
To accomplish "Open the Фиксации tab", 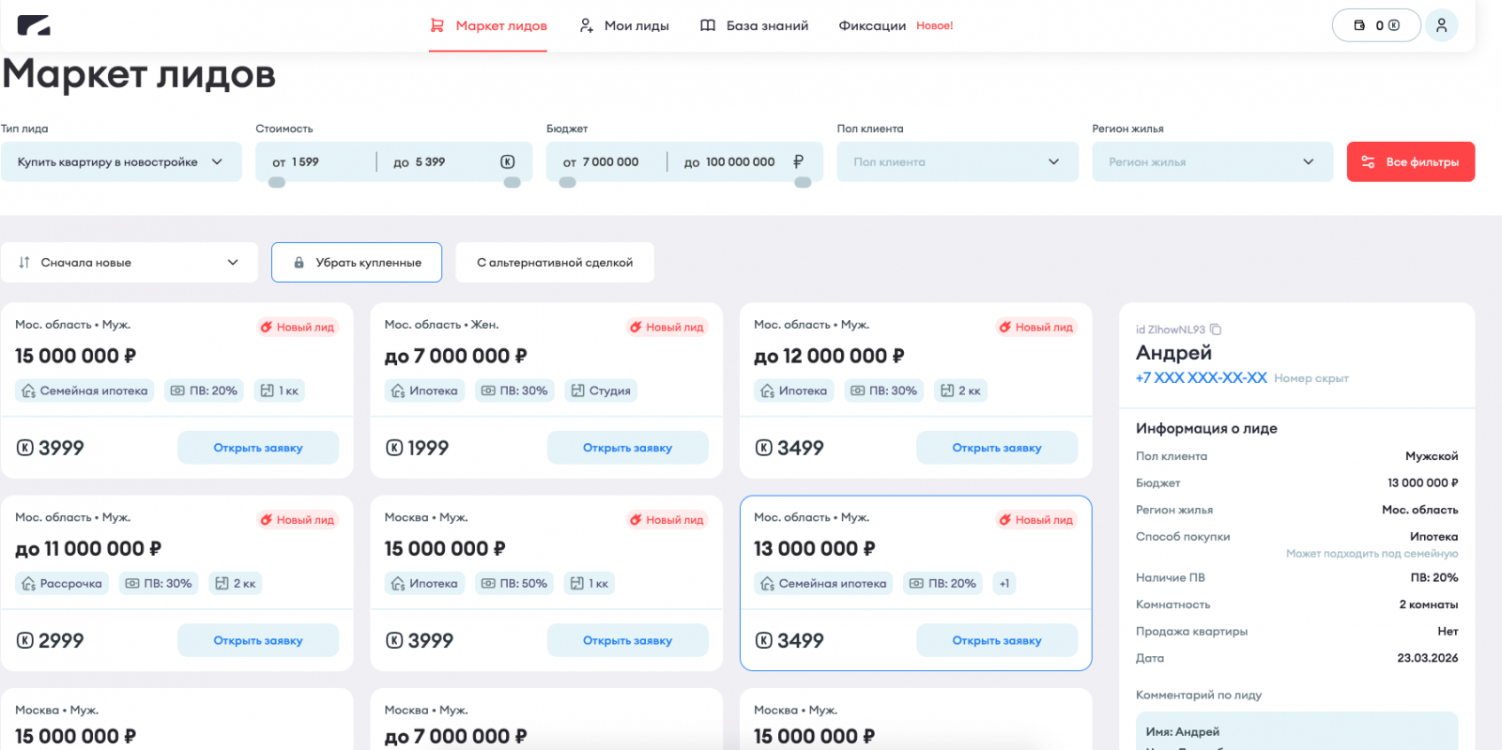I will (872, 25).
